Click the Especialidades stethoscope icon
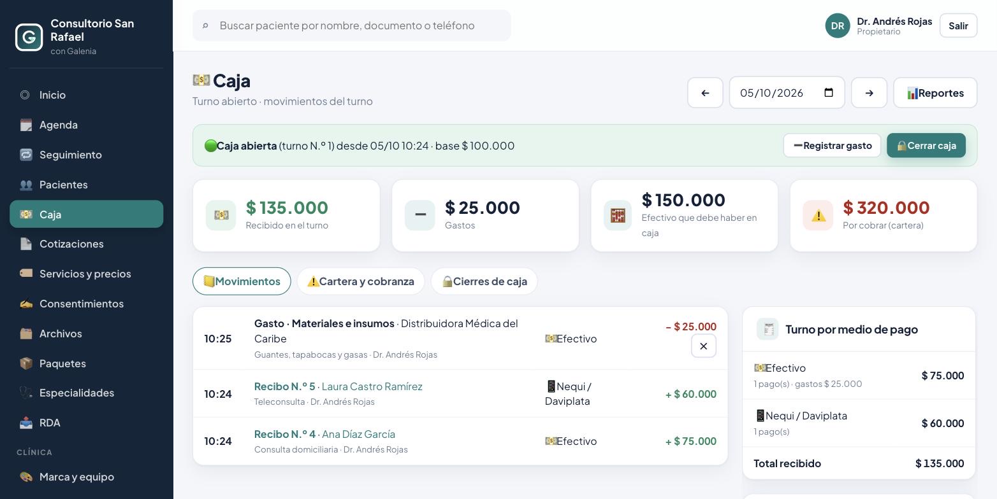This screenshot has height=499, width=997. click(25, 393)
